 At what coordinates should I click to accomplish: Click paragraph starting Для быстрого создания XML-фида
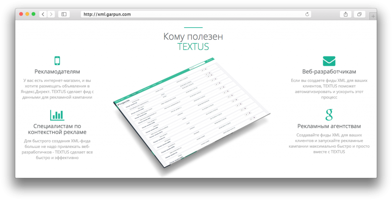[x=57, y=149]
